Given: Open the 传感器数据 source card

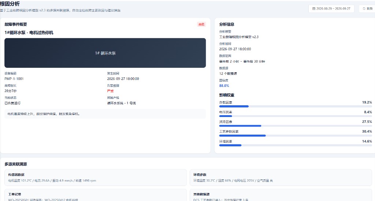Looking at the screenshot, I should point(96,178).
